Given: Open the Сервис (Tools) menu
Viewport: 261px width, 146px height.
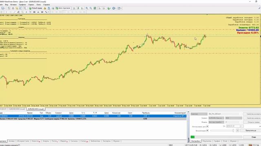Looking at the screenshot, I should (x=31, y=4).
